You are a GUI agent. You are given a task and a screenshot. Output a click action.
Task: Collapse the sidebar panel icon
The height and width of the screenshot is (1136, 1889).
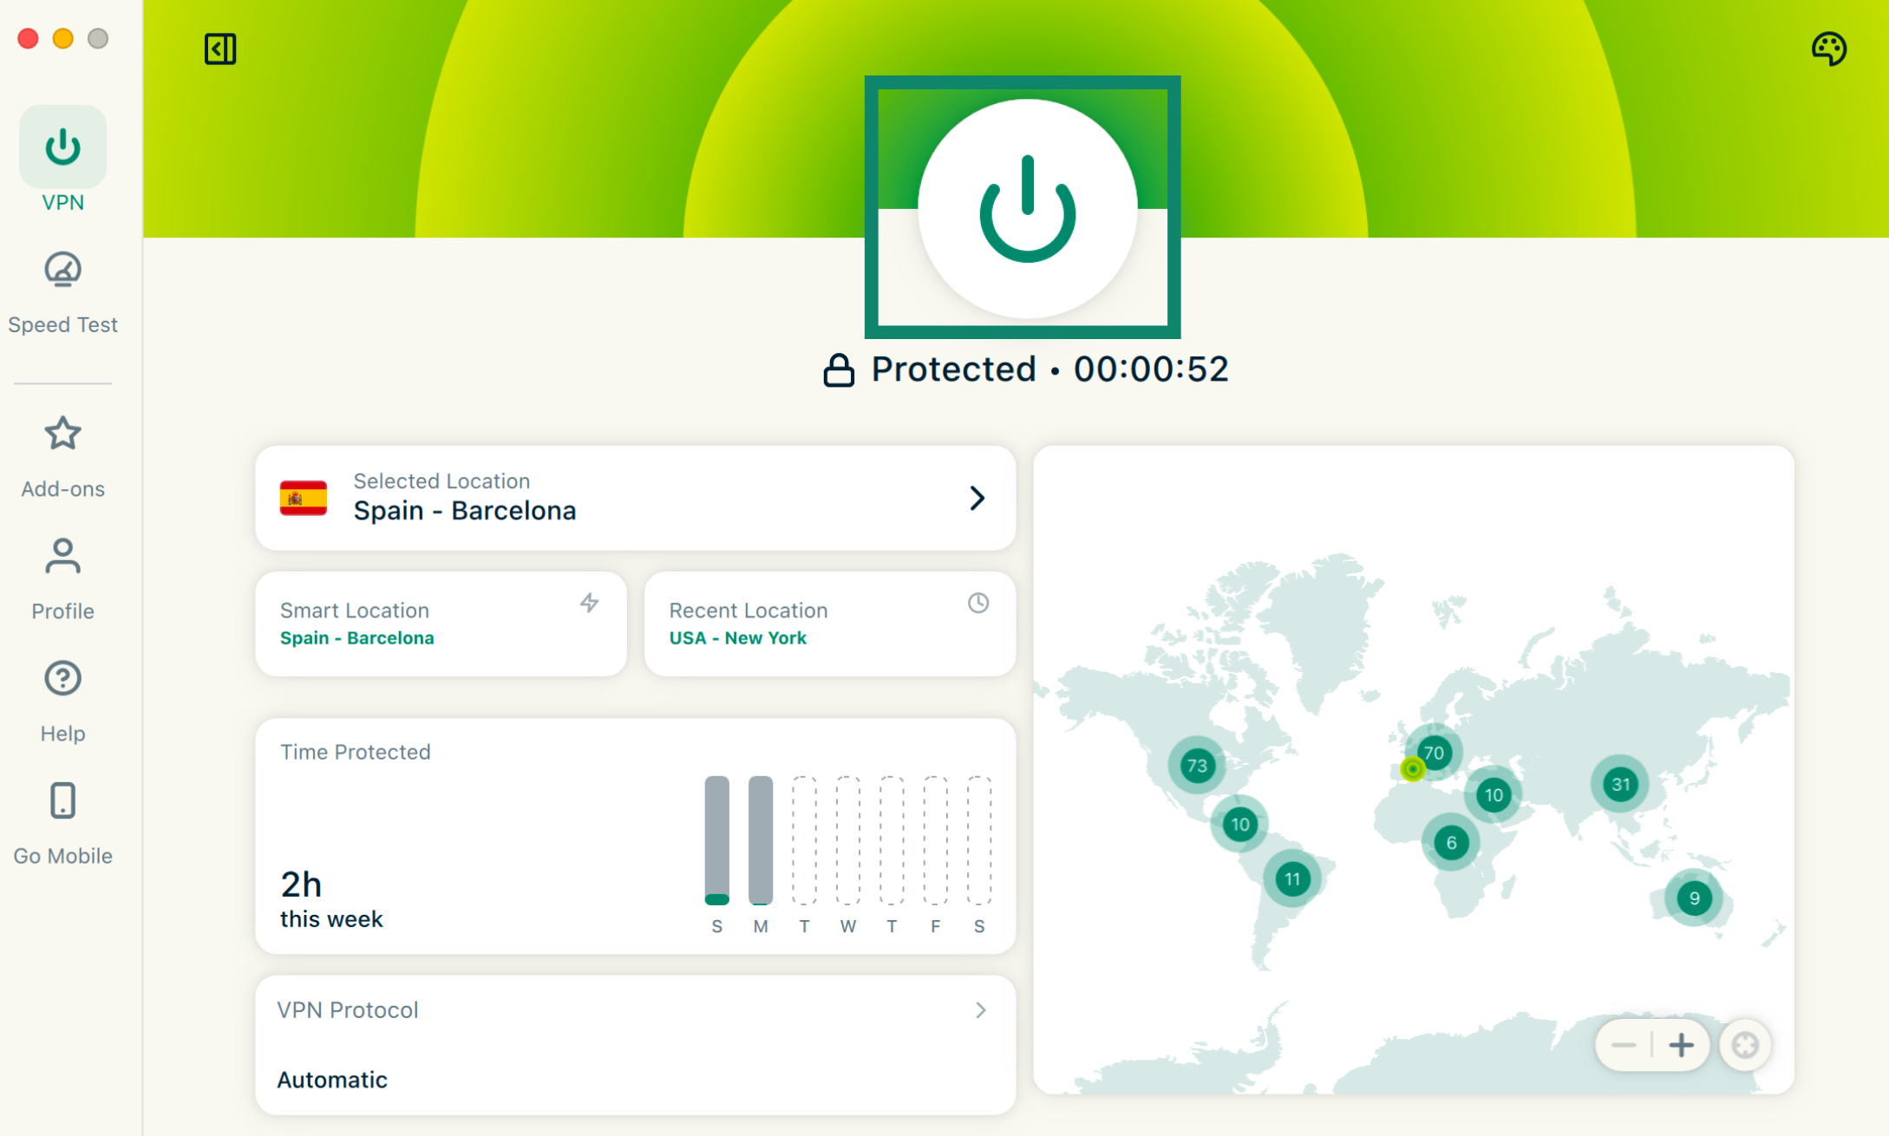coord(220,49)
